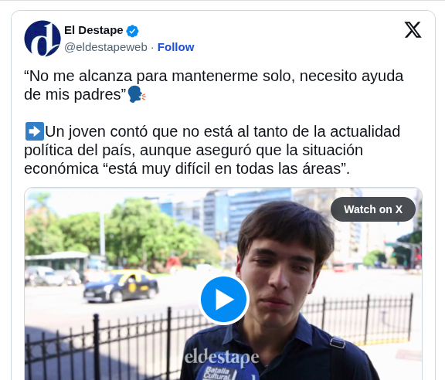
Task: Open the @eldestapeweb handle link
Action: coord(106,47)
